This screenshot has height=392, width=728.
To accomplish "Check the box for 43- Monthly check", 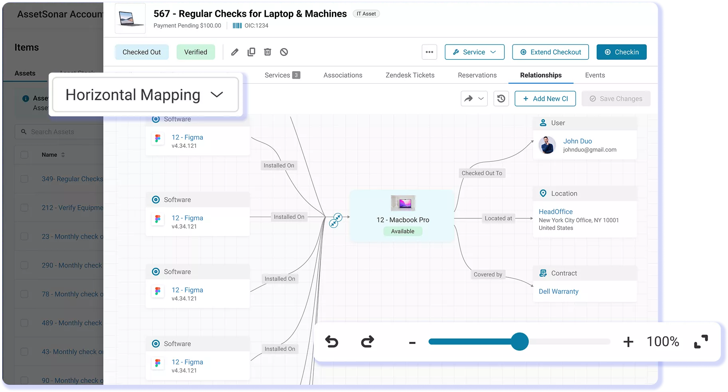I will [24, 352].
